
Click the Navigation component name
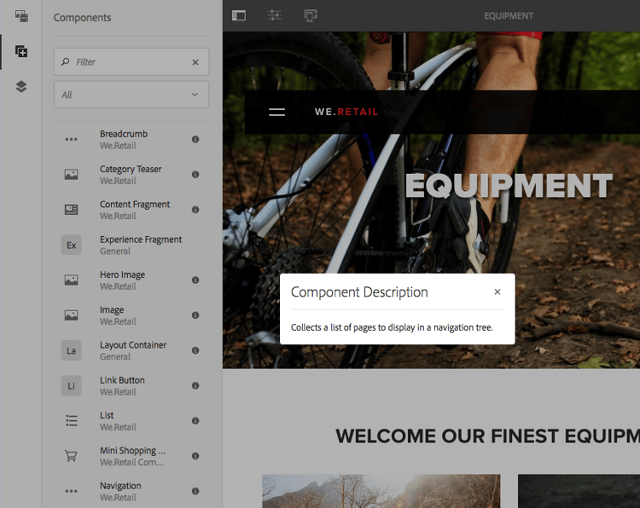coord(120,486)
